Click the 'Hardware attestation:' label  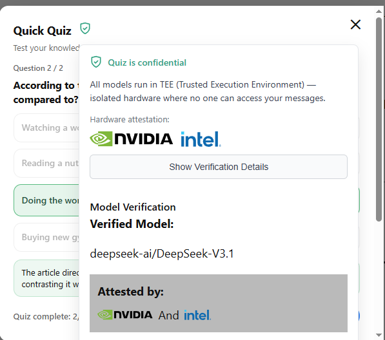pos(130,119)
